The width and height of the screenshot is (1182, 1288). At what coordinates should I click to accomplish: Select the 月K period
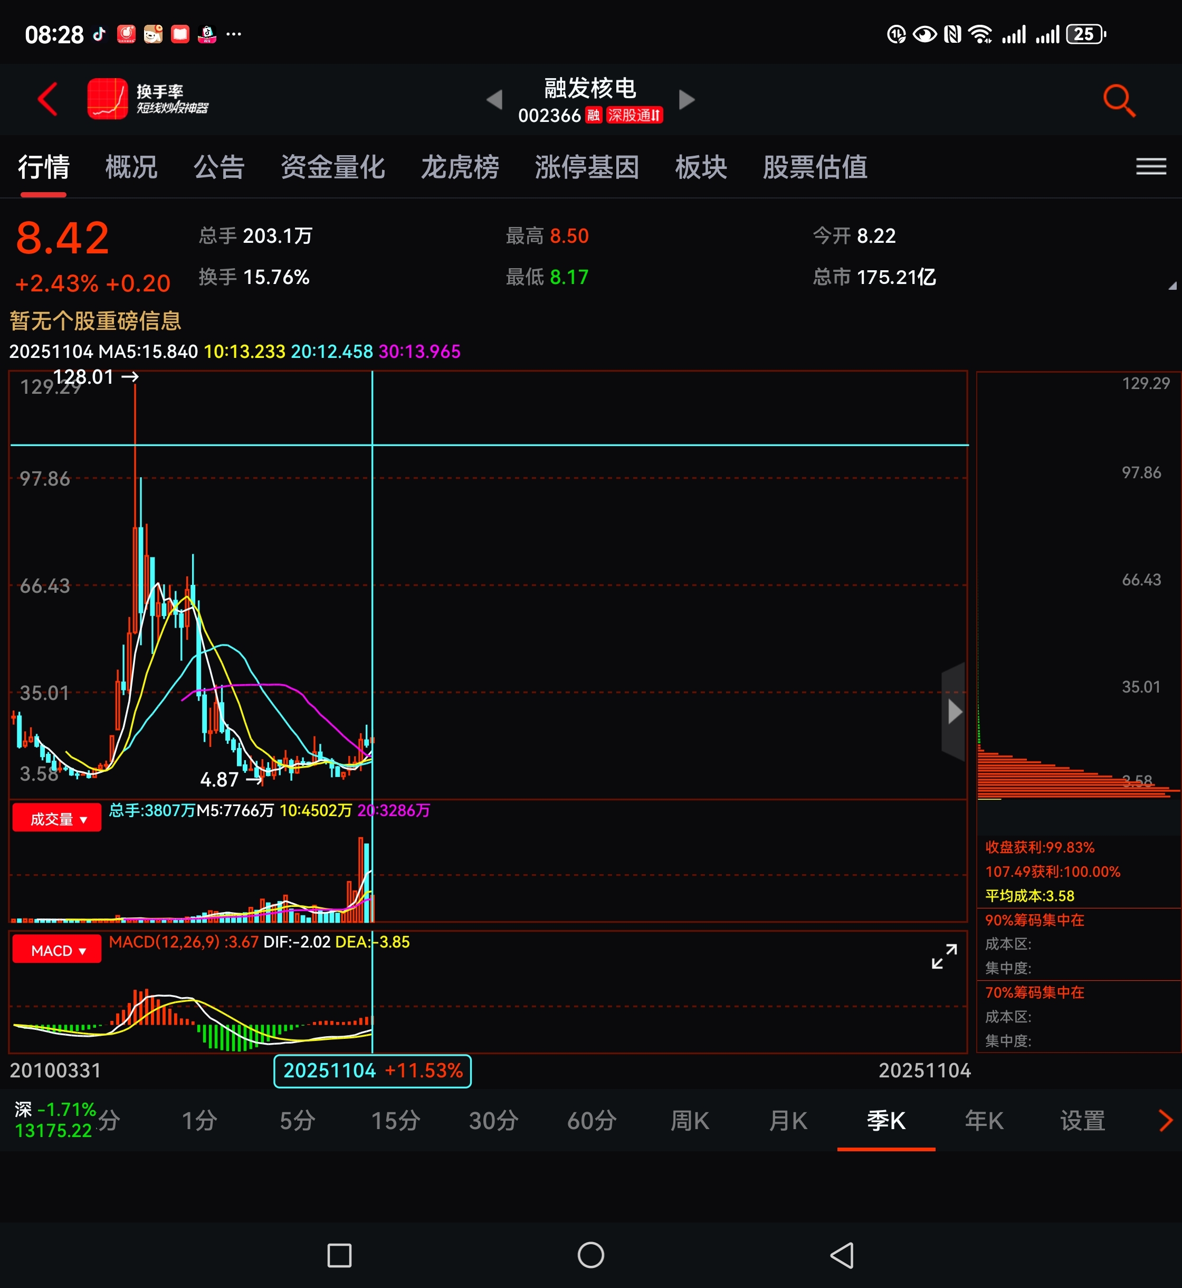click(x=787, y=1120)
